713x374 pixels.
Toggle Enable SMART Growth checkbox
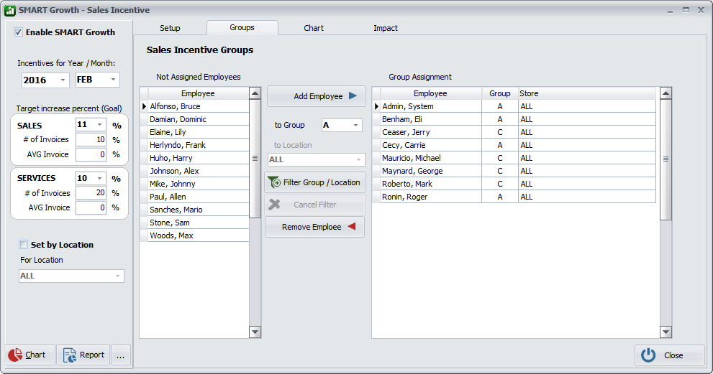[18, 32]
